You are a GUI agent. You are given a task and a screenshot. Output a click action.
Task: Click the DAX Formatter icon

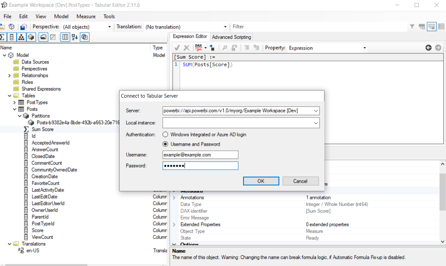coord(198,48)
